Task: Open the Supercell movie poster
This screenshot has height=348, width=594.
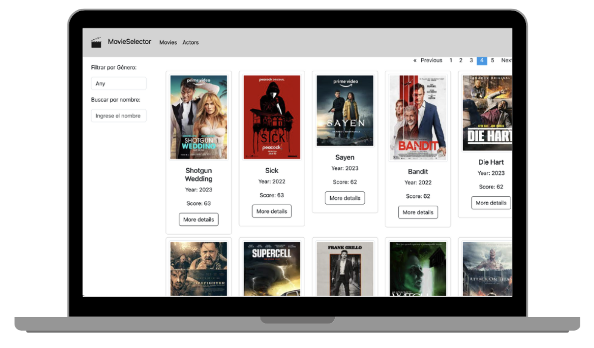Action: click(272, 269)
